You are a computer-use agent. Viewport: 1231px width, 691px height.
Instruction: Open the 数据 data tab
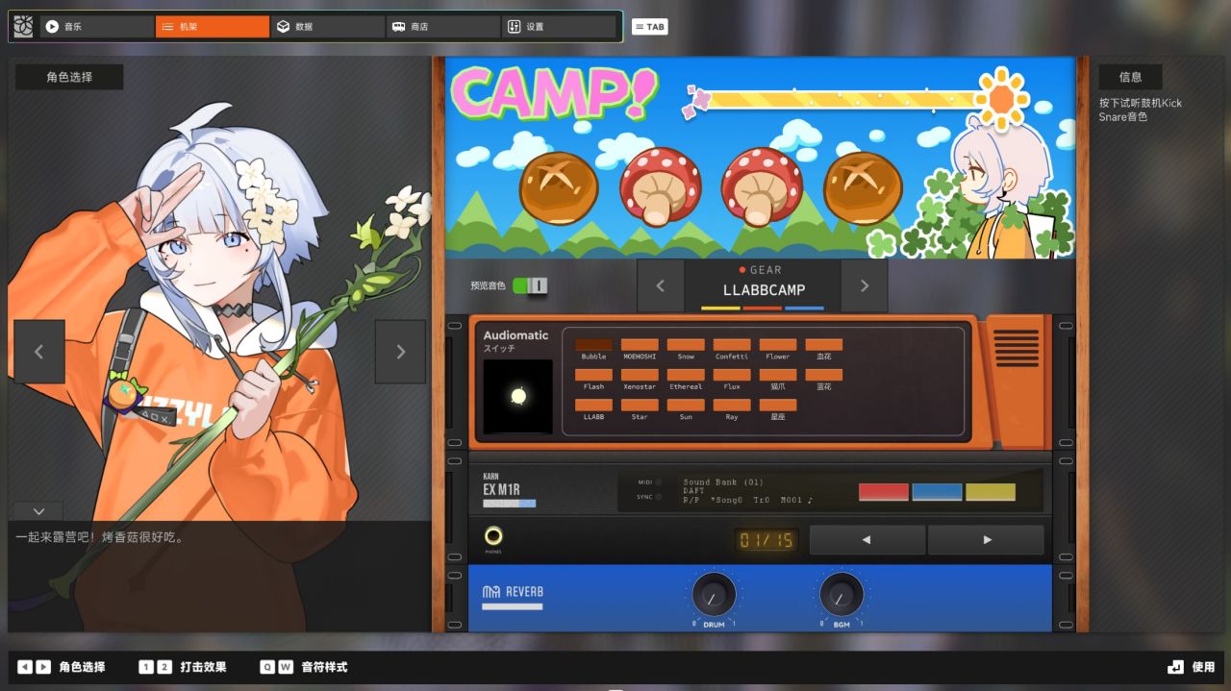[x=328, y=27]
